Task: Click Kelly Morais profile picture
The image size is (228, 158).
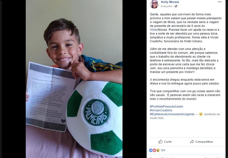Action: click(154, 4)
